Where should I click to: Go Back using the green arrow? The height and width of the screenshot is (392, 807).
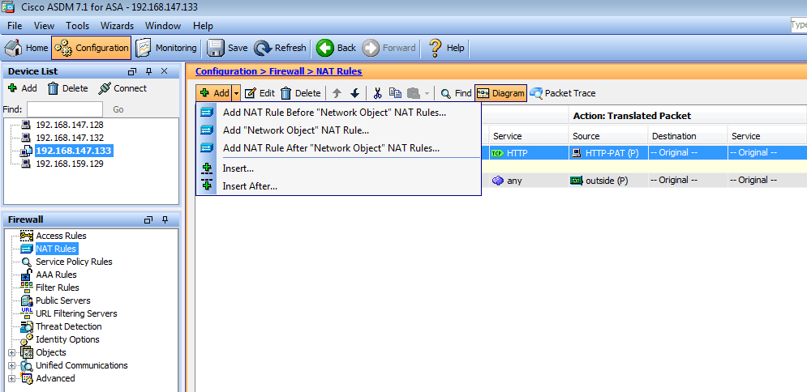point(336,48)
